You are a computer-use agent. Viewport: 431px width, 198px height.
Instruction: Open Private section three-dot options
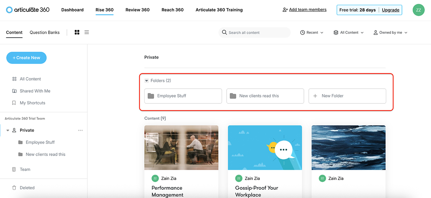(x=80, y=130)
